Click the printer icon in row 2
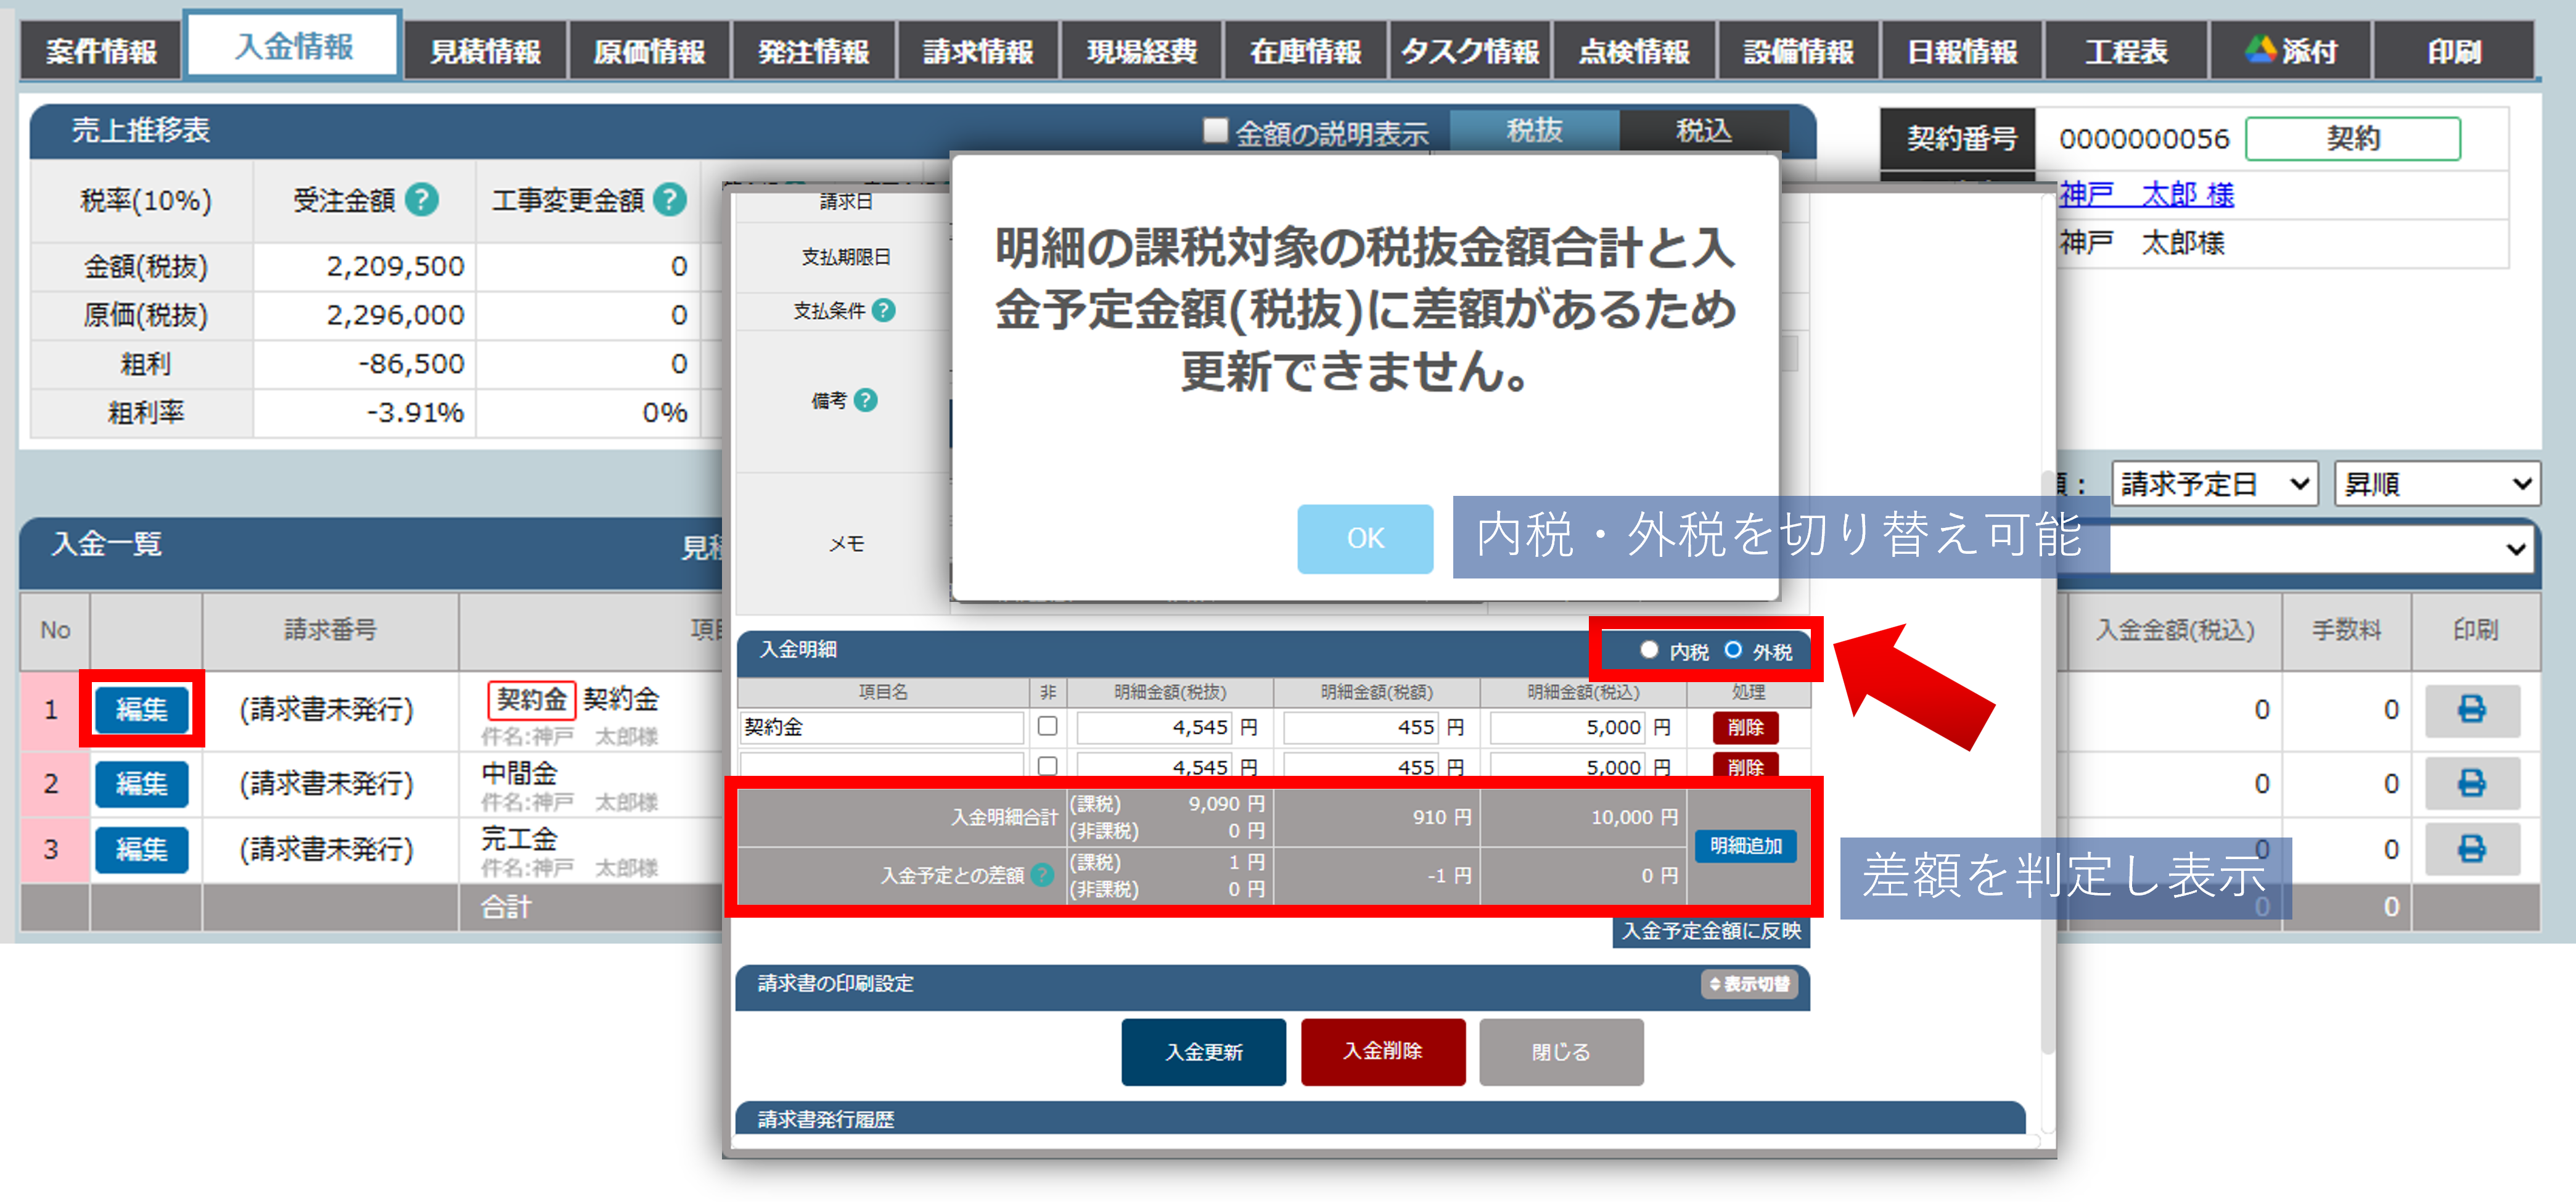The height and width of the screenshot is (1202, 2576). [x=2471, y=783]
